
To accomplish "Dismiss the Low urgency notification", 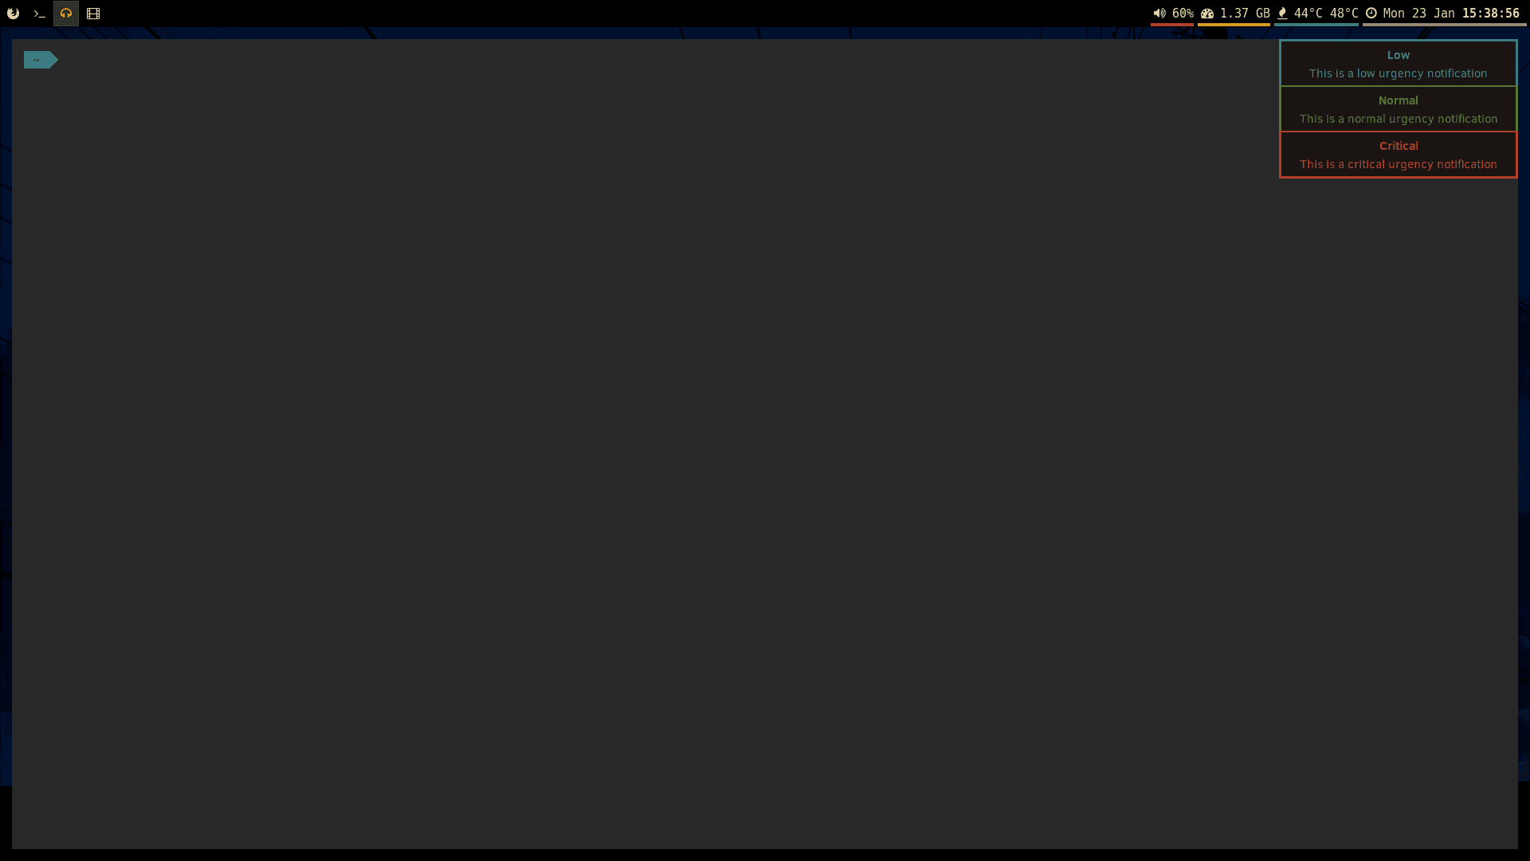I will (x=1398, y=64).
